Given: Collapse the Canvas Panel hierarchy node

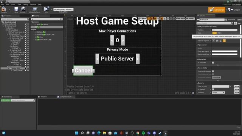Looking at the screenshot, I should [3, 24].
